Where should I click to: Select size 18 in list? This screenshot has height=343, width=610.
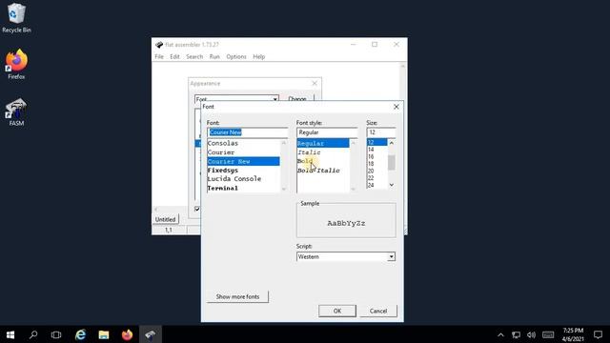tap(377, 164)
